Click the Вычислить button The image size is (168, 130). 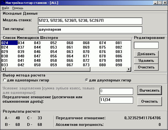(149, 91)
